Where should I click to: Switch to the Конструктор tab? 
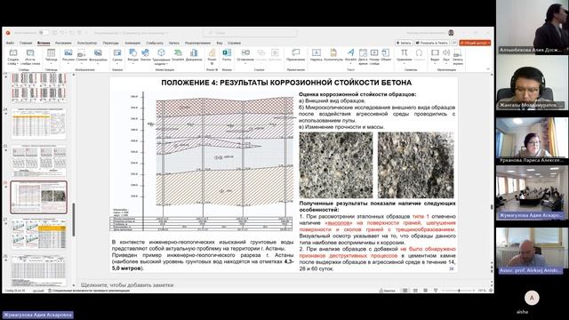coord(87,43)
